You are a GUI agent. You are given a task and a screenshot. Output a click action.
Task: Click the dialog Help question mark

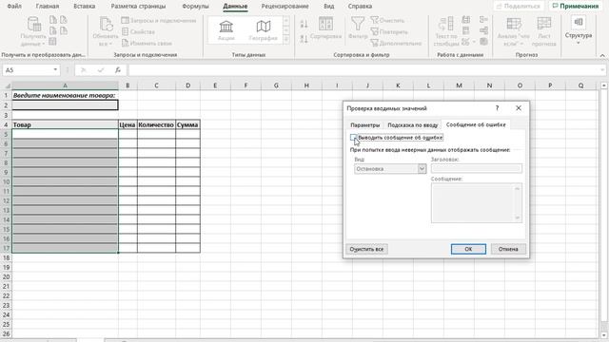(x=497, y=108)
